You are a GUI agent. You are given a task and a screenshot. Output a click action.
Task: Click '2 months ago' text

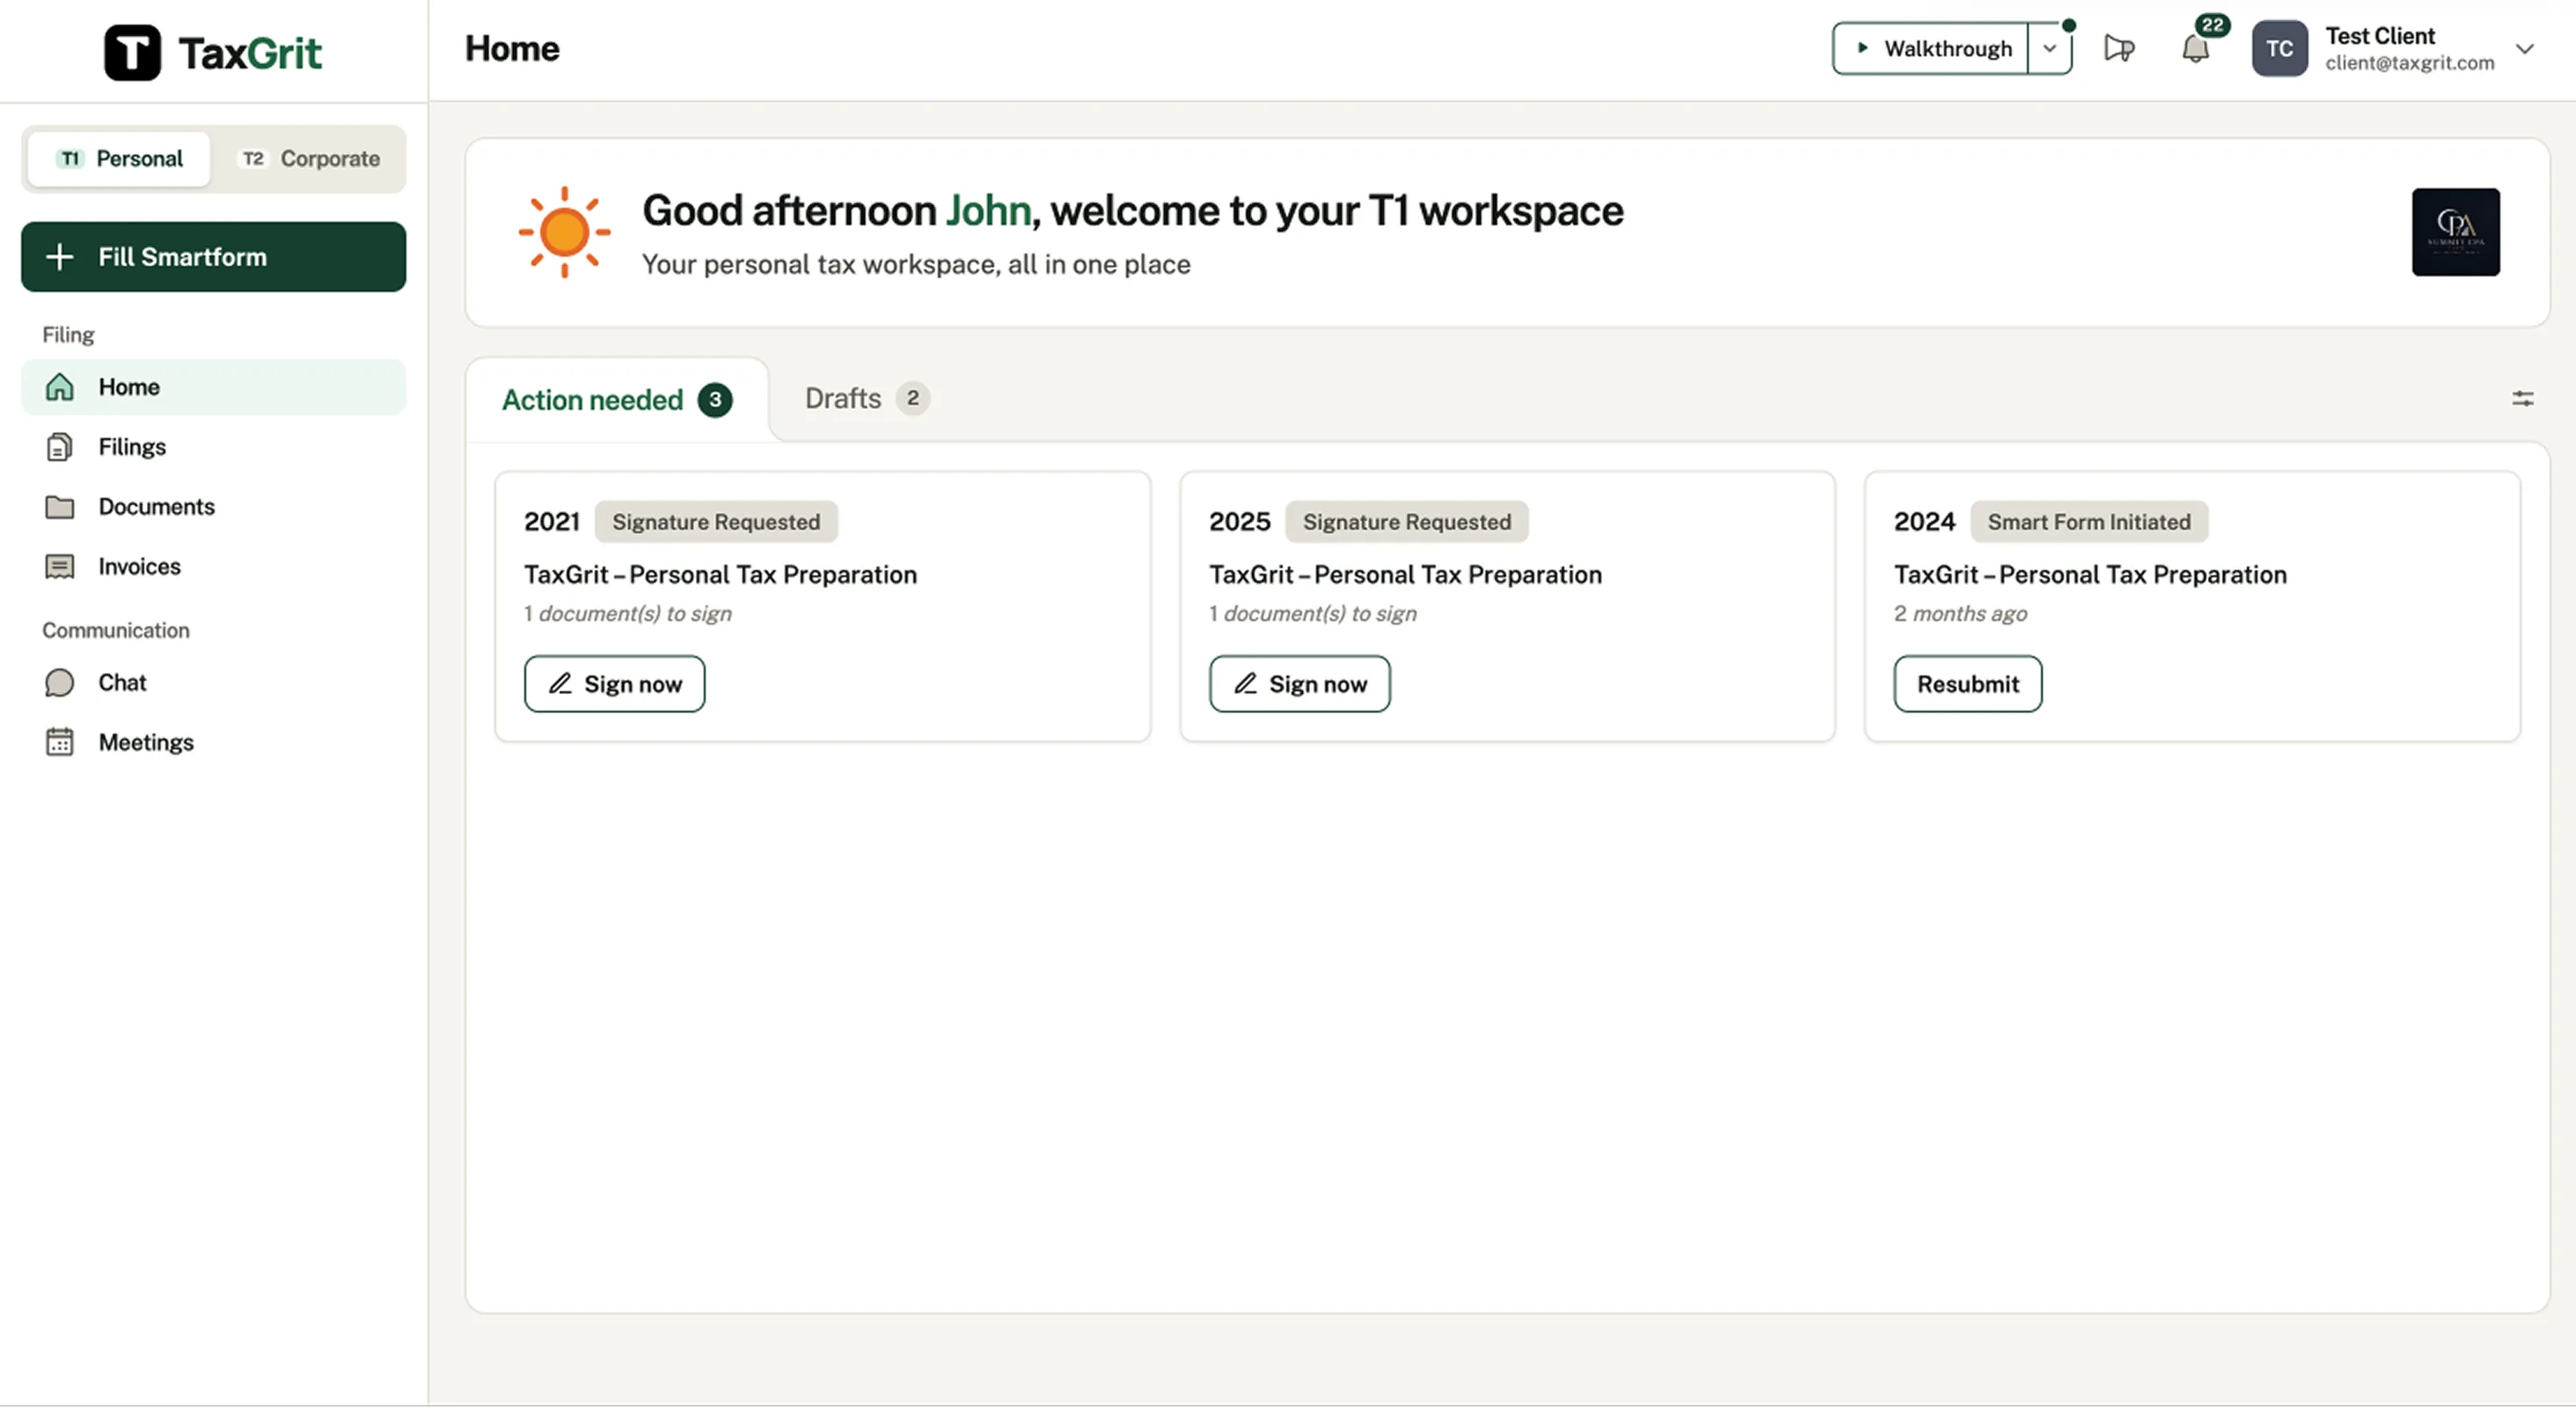(x=1960, y=614)
